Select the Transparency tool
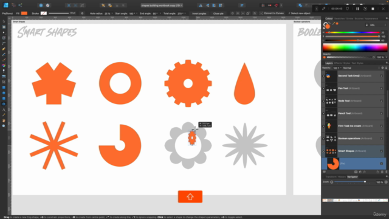The width and height of the screenshot is (389, 219). (4, 71)
